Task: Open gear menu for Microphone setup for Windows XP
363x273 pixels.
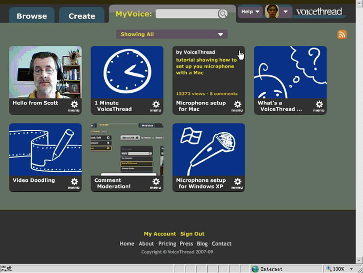Action: (237, 183)
